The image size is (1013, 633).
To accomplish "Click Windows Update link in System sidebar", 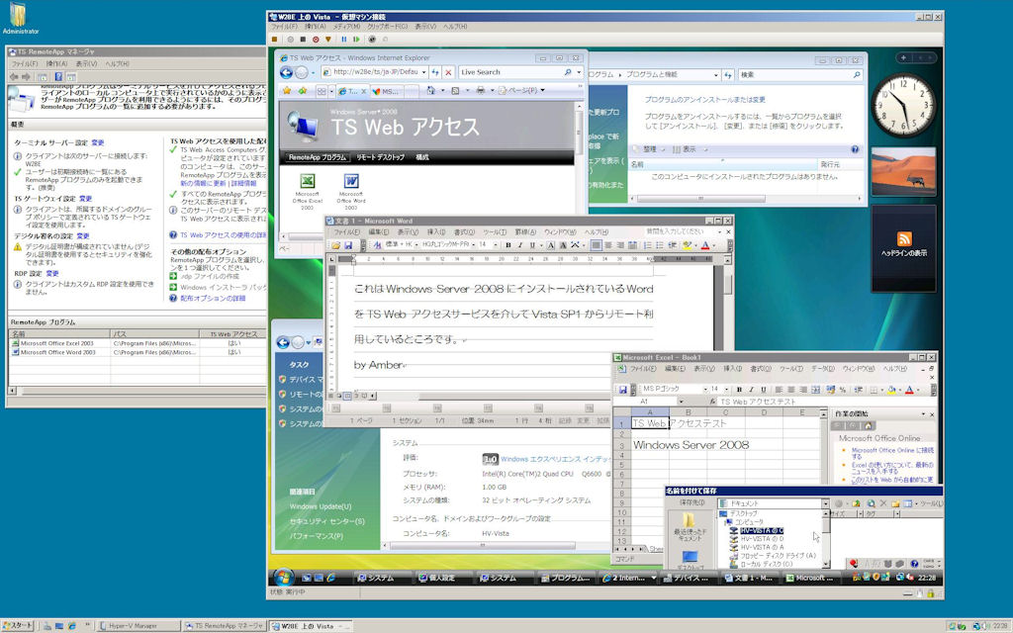I will (x=321, y=506).
